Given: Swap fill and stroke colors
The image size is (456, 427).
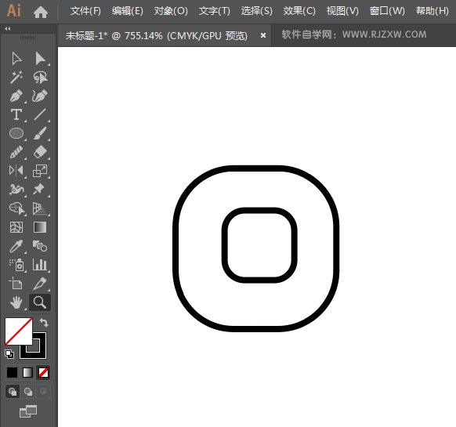Looking at the screenshot, I should point(44,323).
